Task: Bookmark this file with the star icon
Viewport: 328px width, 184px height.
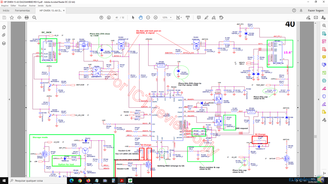Action: [12, 17]
